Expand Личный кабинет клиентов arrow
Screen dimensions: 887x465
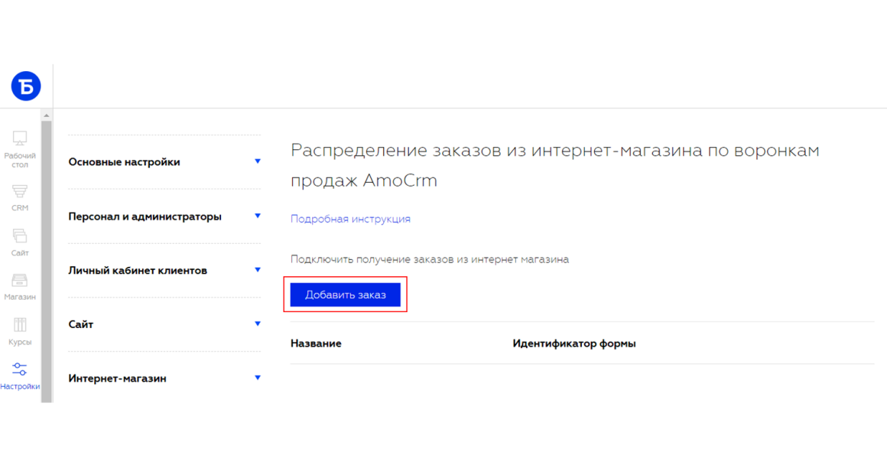pos(258,270)
